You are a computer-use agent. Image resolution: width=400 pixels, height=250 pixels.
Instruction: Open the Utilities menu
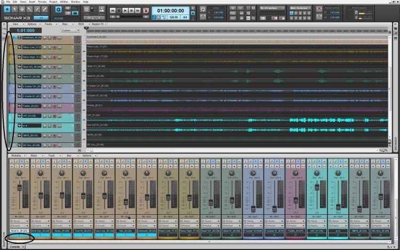[64, 2]
